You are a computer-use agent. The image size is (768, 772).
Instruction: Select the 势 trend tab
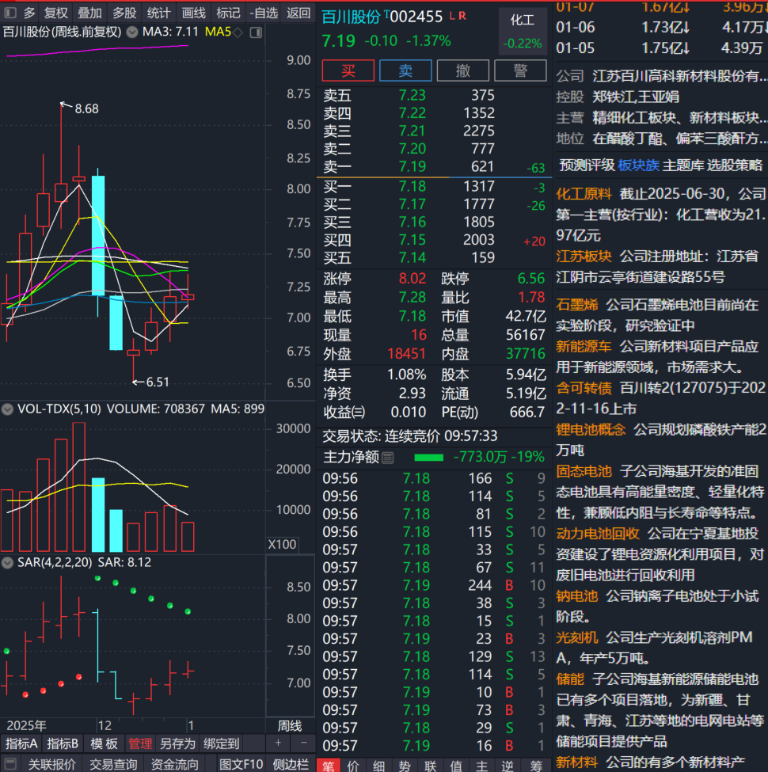(x=405, y=766)
